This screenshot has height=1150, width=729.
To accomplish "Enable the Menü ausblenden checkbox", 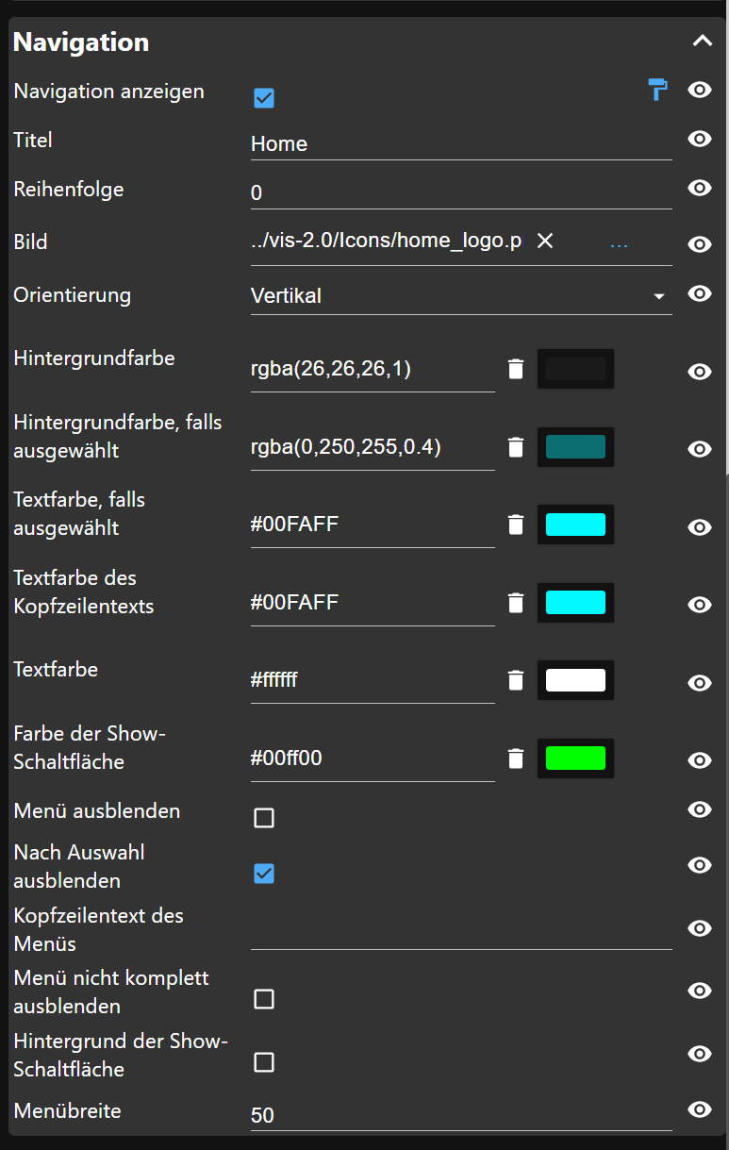I will tap(264, 818).
